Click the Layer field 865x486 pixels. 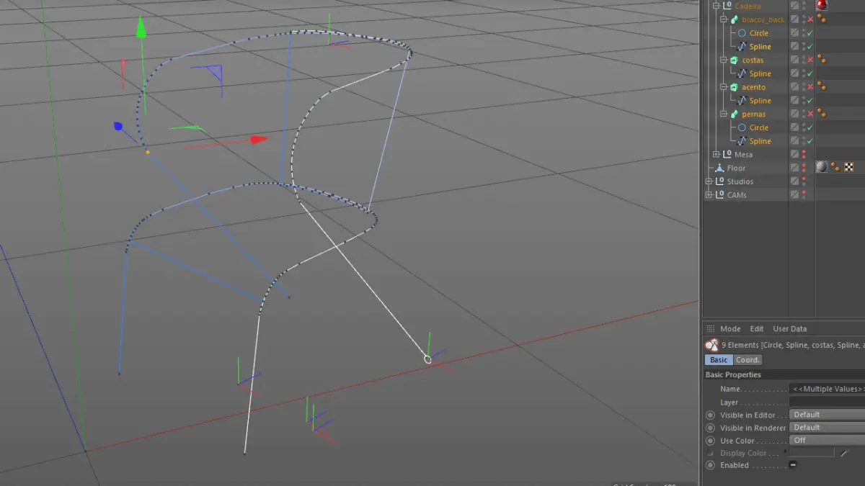(827, 402)
